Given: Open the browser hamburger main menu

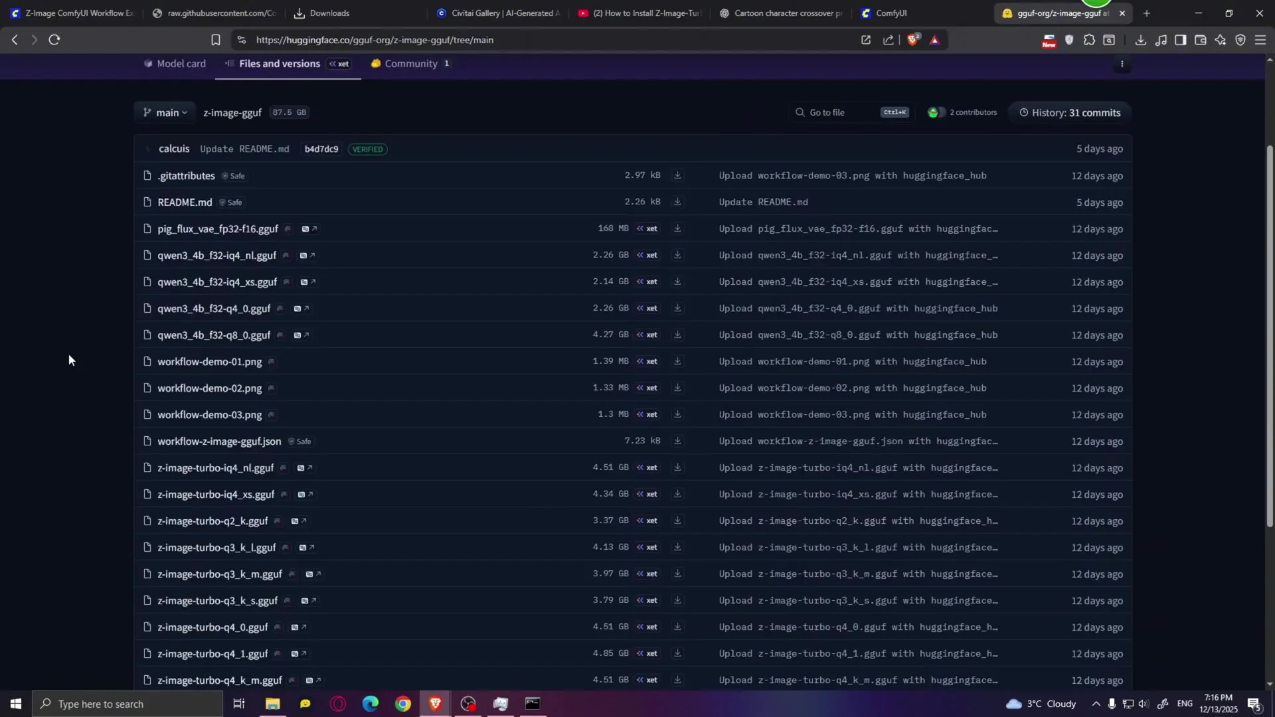Looking at the screenshot, I should (x=1260, y=40).
